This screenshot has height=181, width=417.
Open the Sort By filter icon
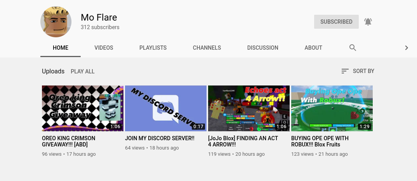[x=345, y=71]
